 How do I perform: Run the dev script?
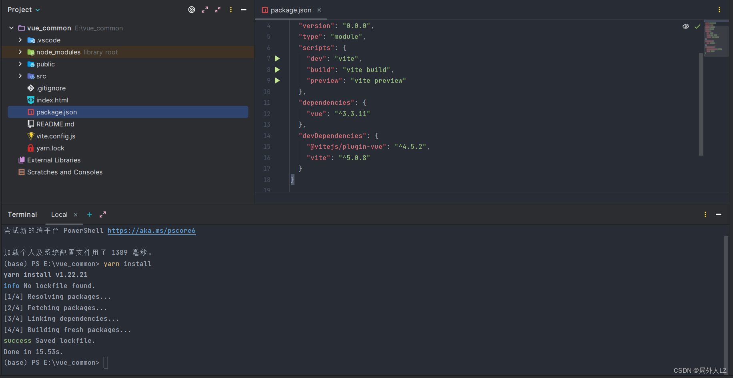click(x=277, y=58)
